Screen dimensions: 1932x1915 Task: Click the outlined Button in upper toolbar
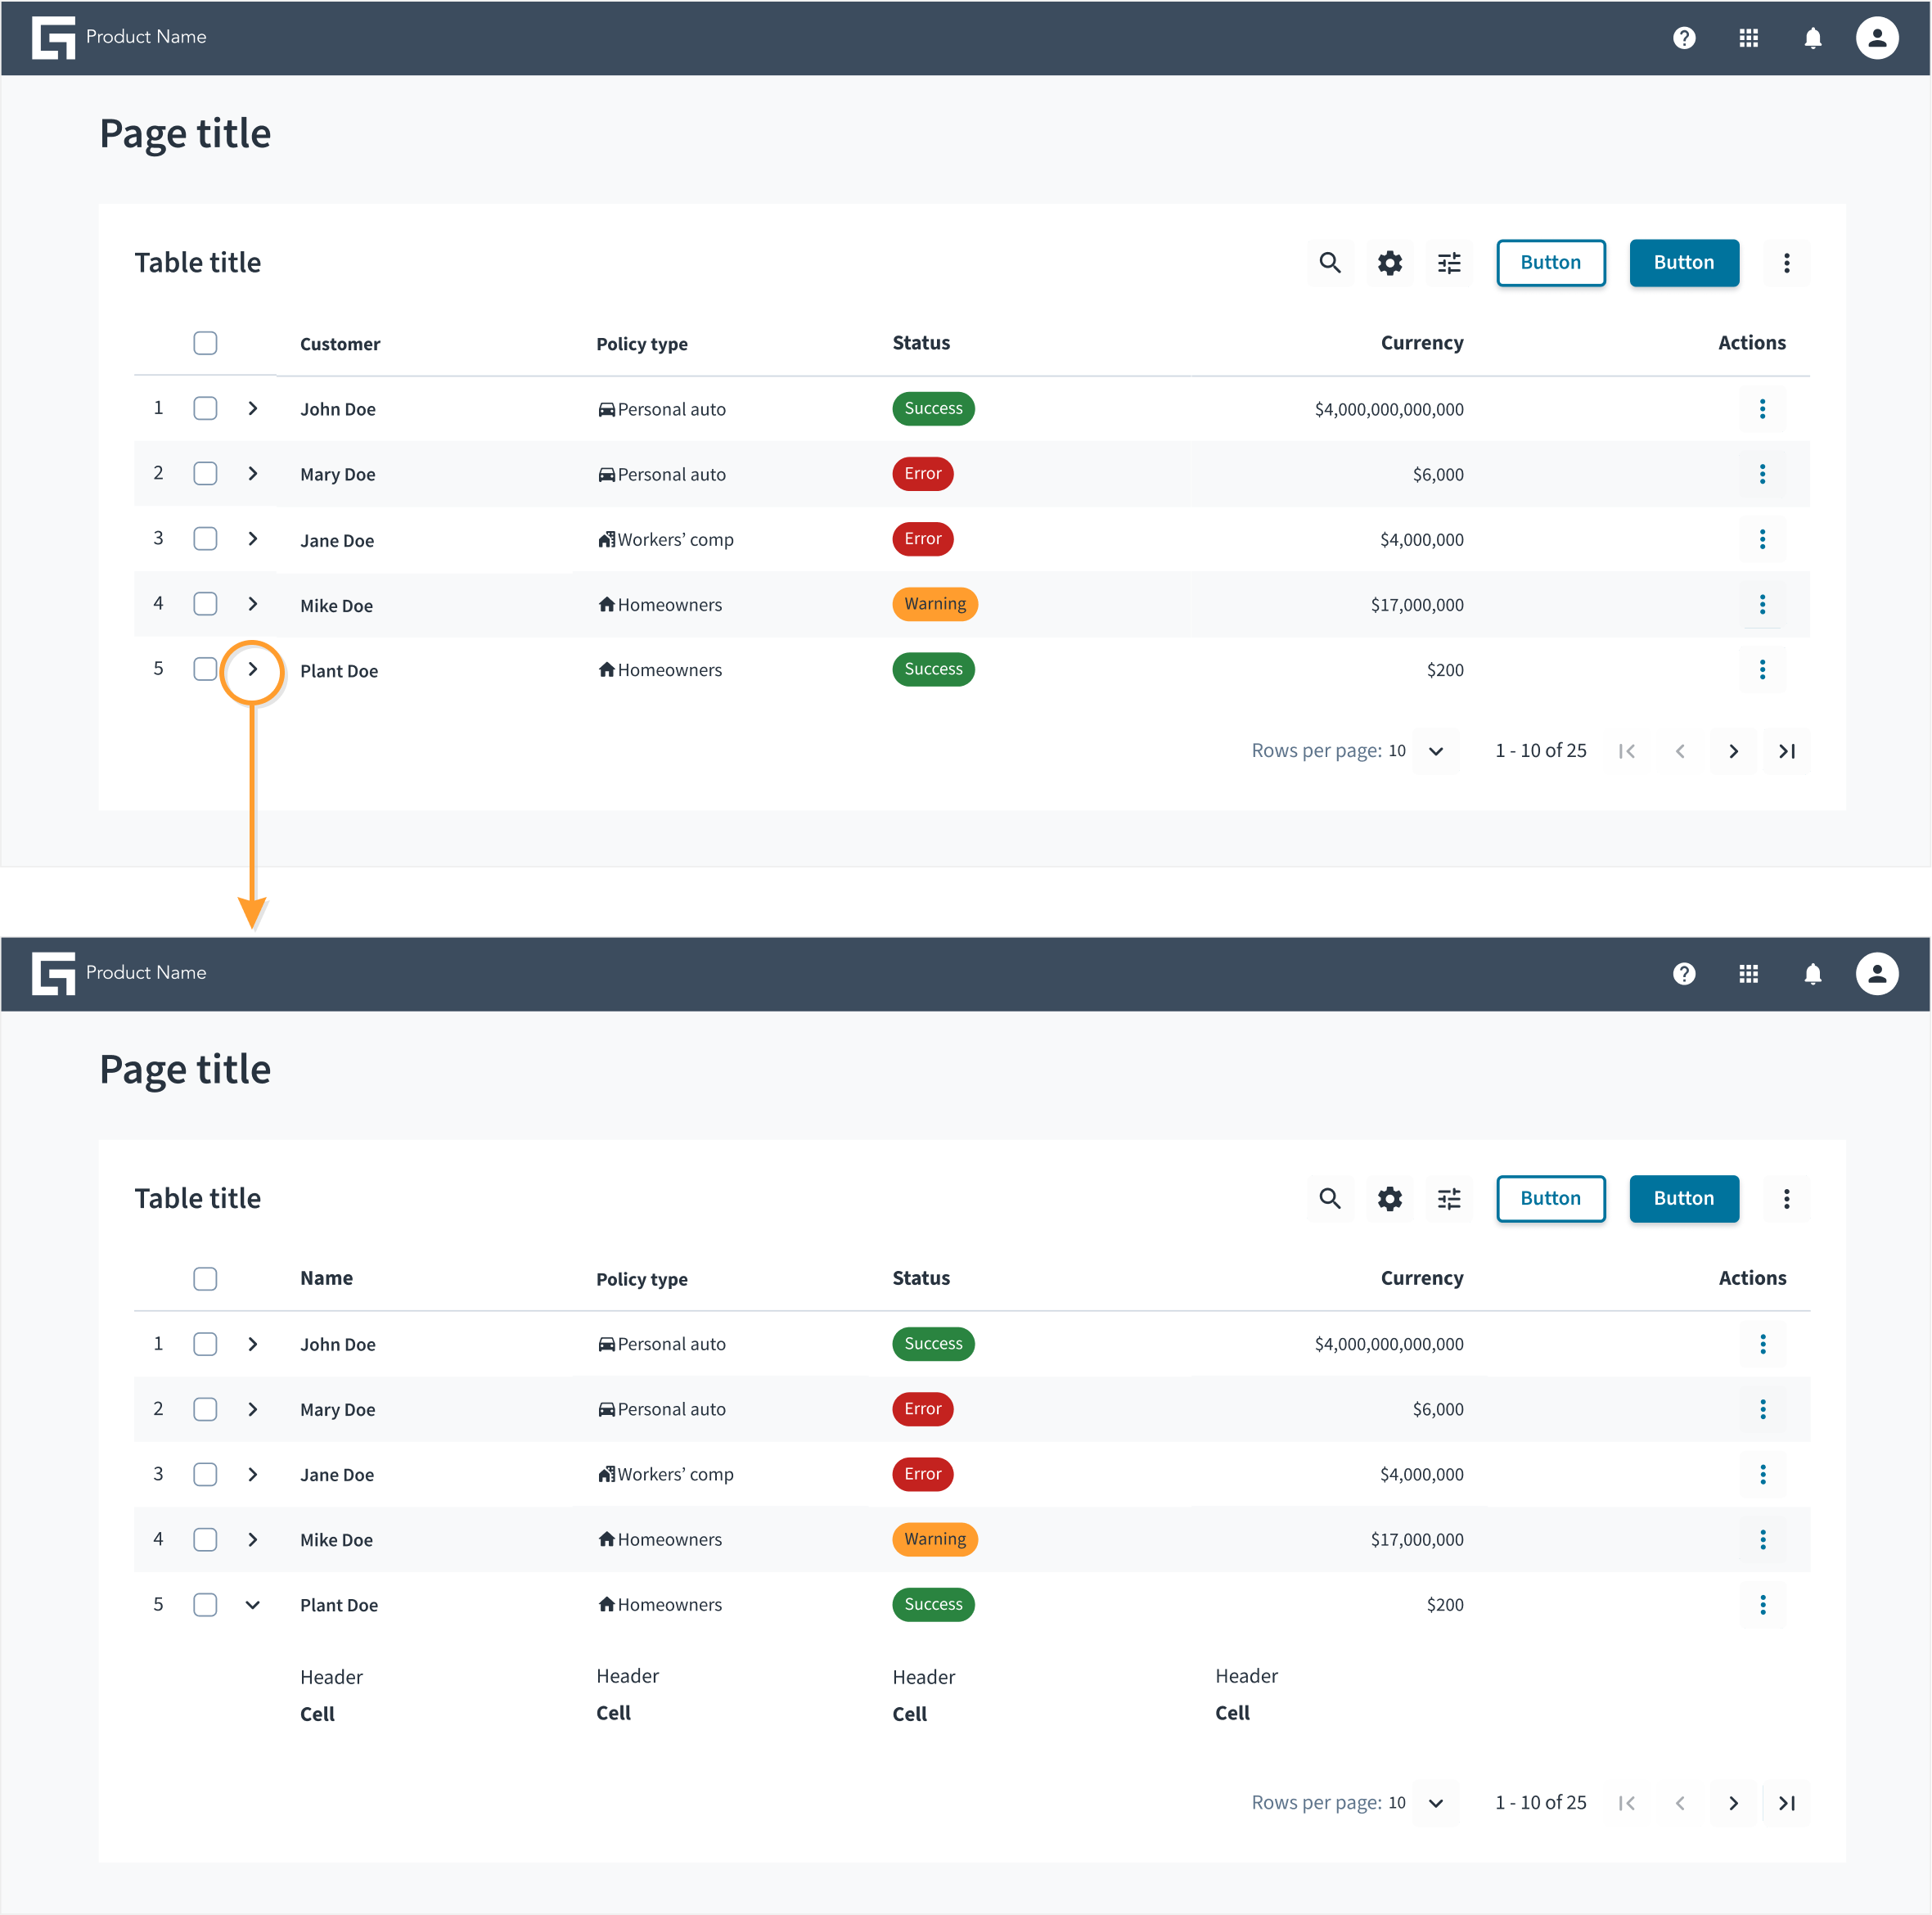tap(1550, 263)
